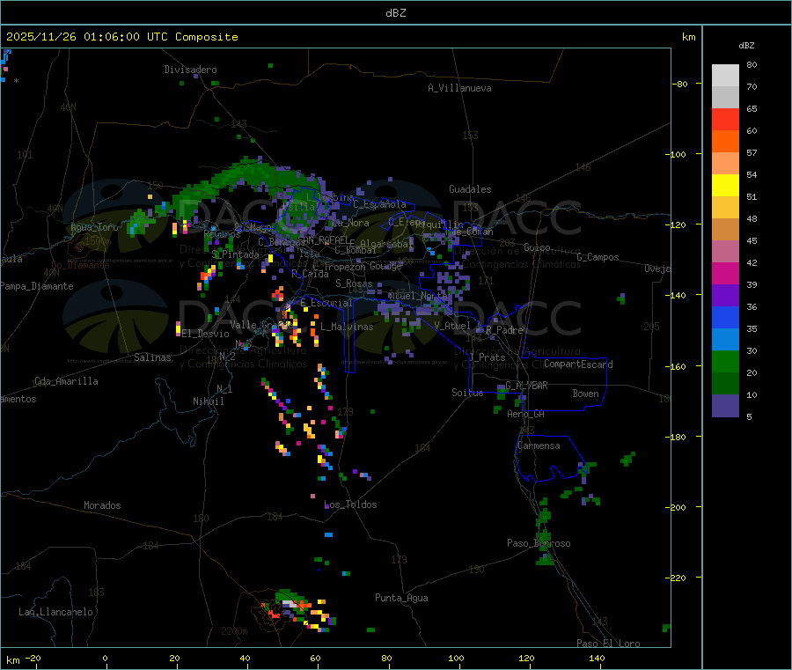Click the Cda_Amarilla label

click(66, 381)
